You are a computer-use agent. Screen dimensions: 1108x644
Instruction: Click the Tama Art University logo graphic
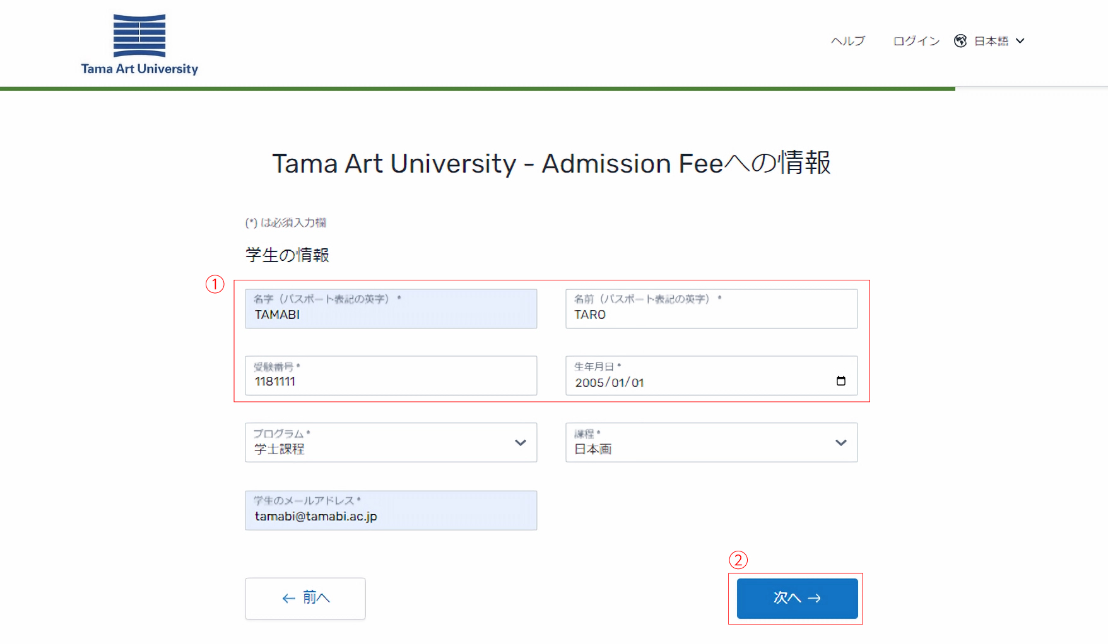(x=139, y=35)
